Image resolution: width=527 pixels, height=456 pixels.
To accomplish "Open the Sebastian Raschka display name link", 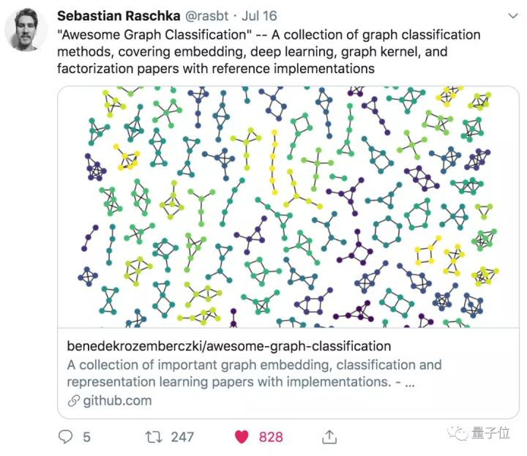I will tap(119, 16).
